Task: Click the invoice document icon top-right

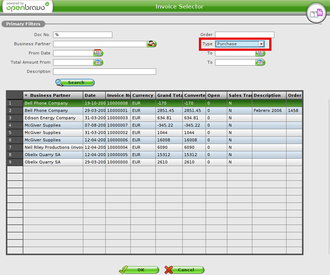Action: click(316, 14)
